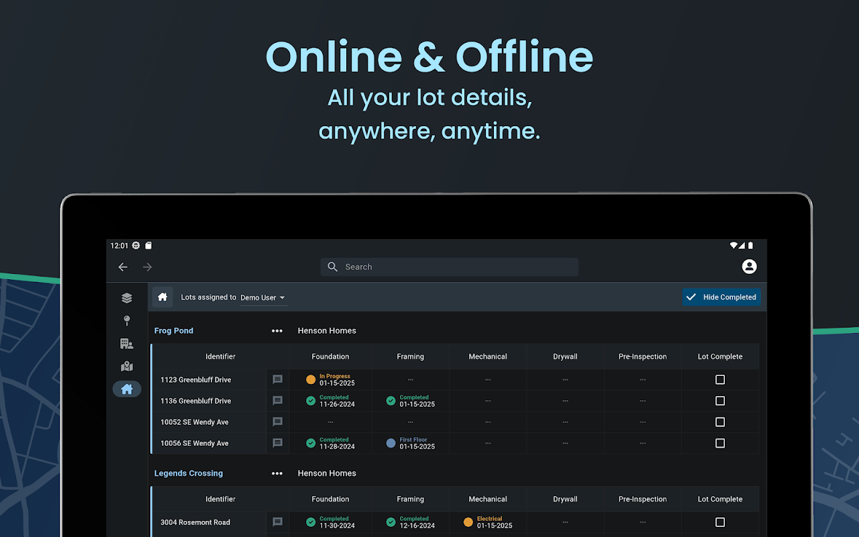859x537 pixels.
Task: Open the user profile icon
Action: click(x=750, y=266)
